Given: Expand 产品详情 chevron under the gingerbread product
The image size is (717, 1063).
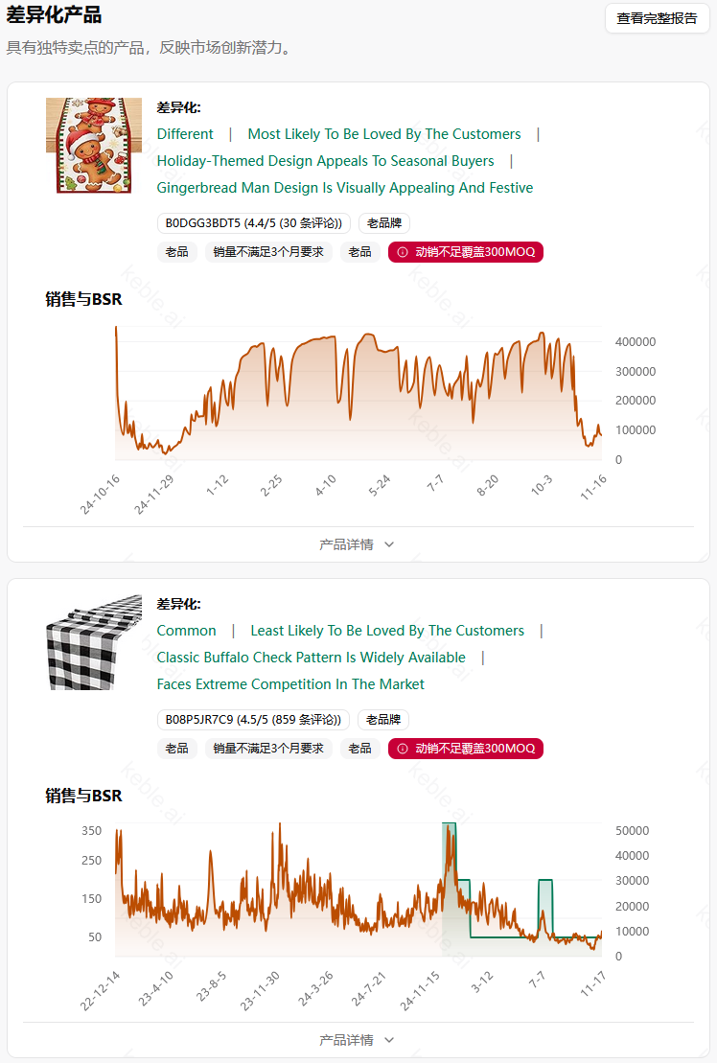Looking at the screenshot, I should tap(389, 544).
